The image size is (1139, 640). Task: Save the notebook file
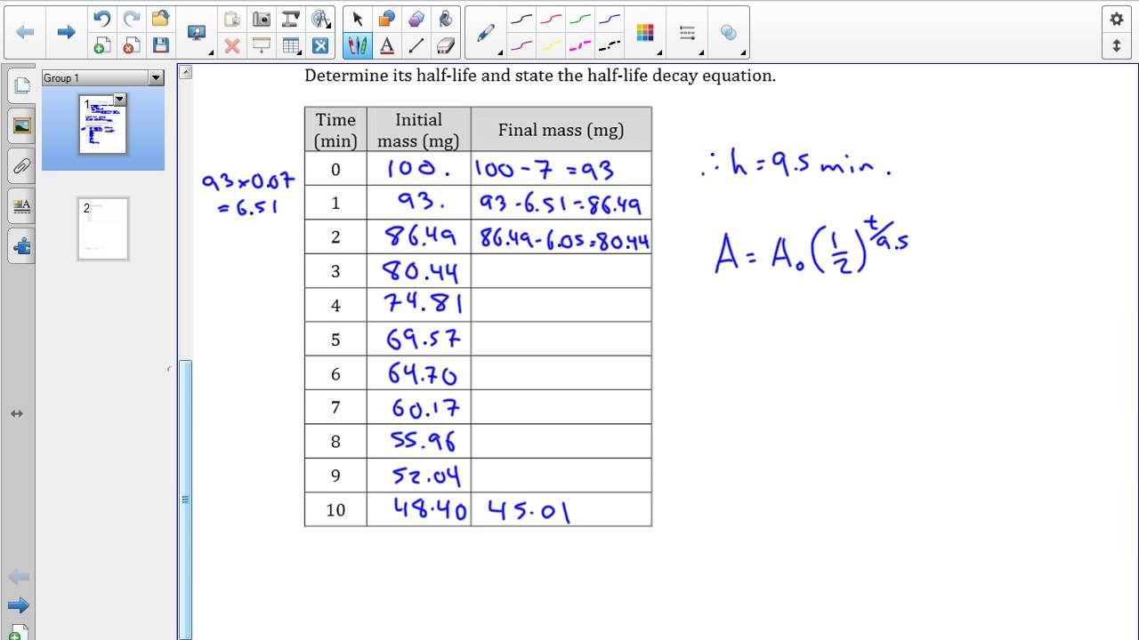160,45
